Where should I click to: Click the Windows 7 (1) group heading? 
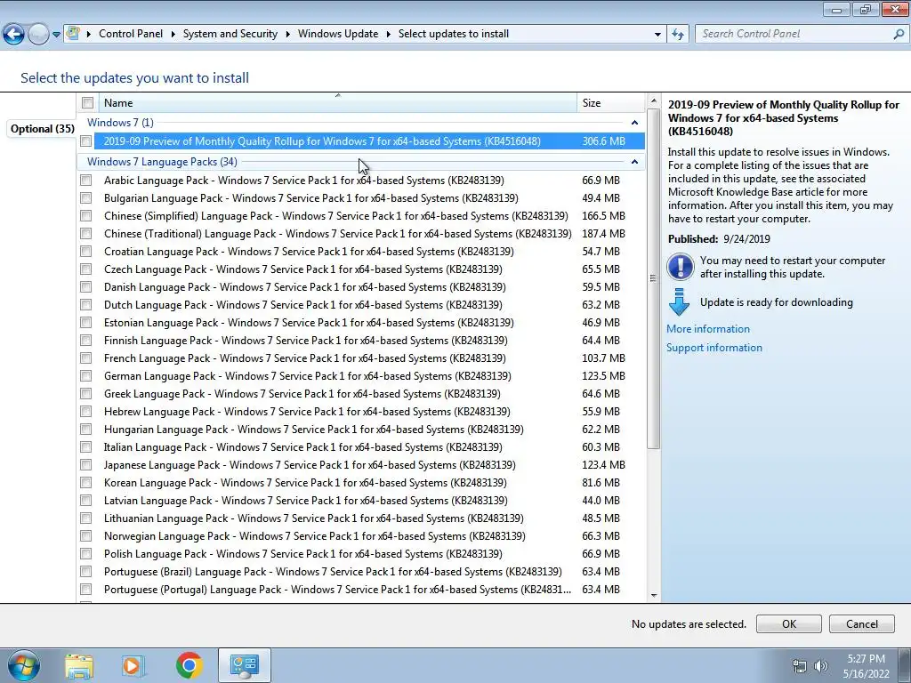click(x=120, y=123)
